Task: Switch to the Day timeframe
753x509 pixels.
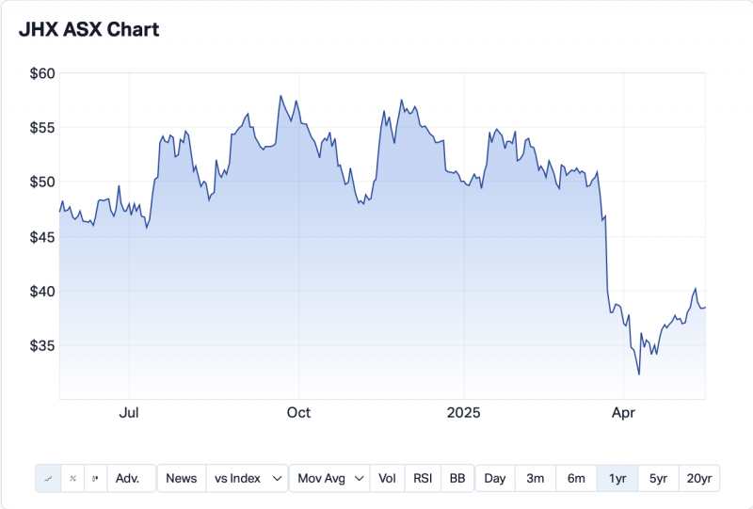Action: [x=495, y=478]
